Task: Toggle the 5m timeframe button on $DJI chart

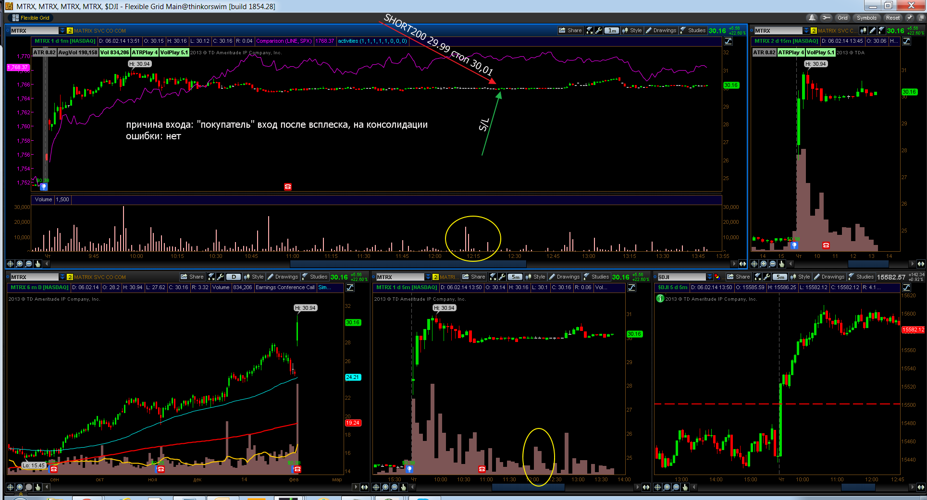Action: (x=780, y=277)
